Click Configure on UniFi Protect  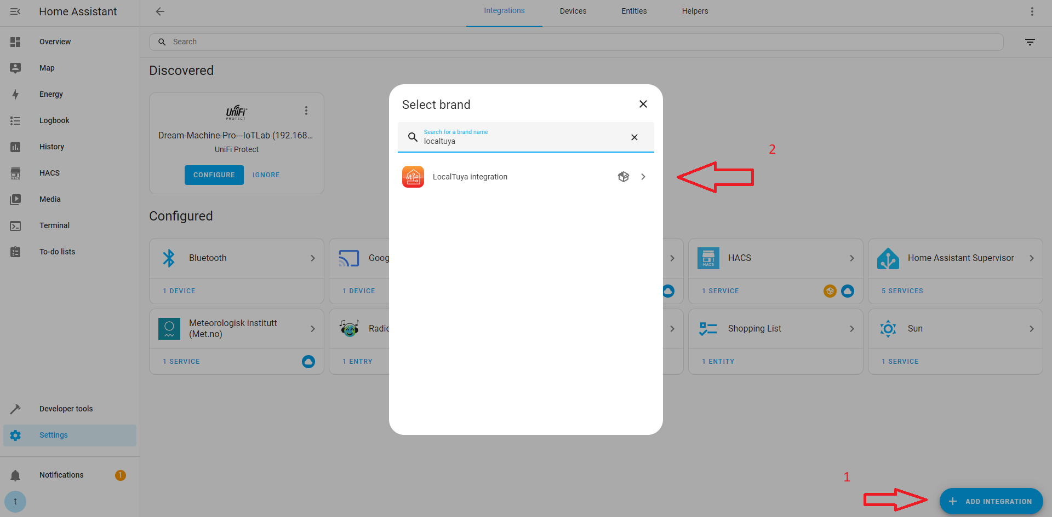pos(214,175)
